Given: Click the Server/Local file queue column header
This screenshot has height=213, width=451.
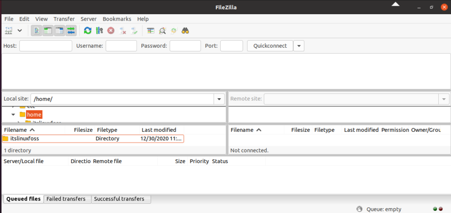Looking at the screenshot, I should (35, 161).
